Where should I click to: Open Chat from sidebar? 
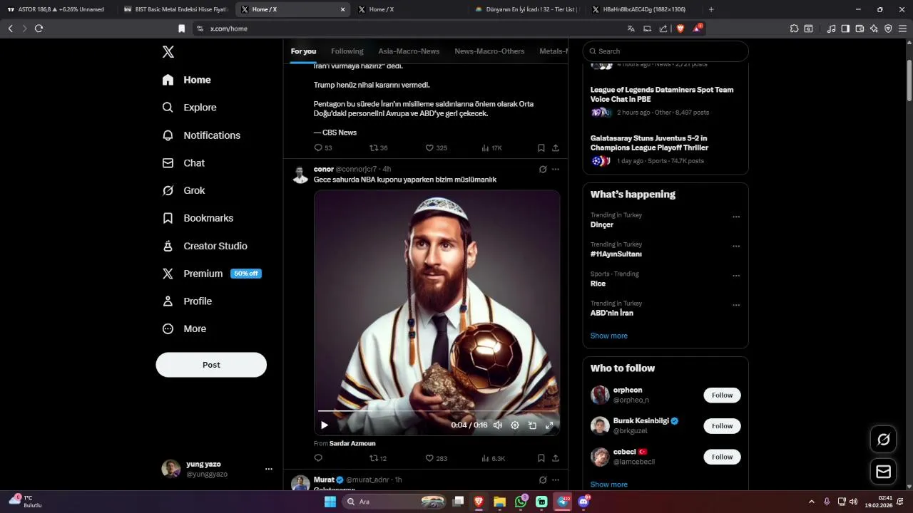(x=184, y=163)
